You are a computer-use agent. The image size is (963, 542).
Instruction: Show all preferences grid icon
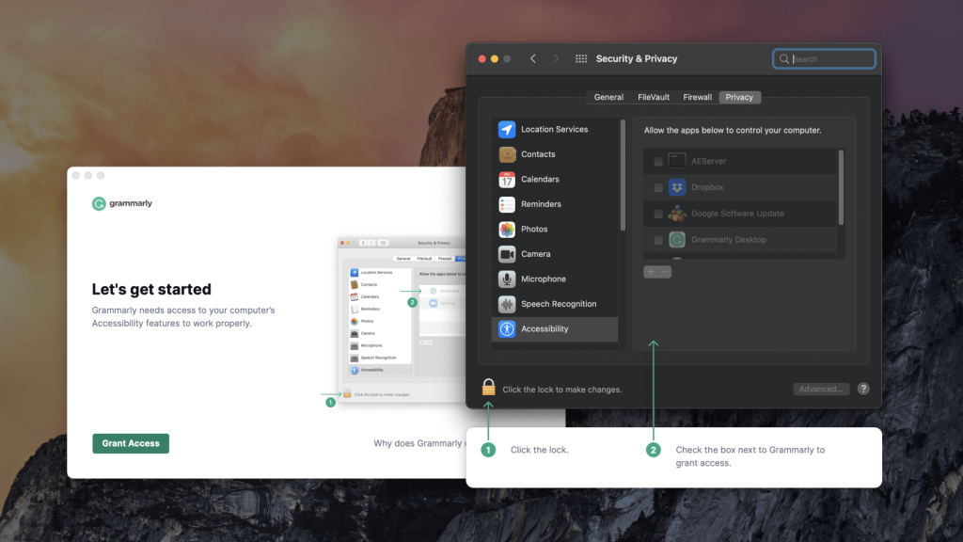point(581,58)
